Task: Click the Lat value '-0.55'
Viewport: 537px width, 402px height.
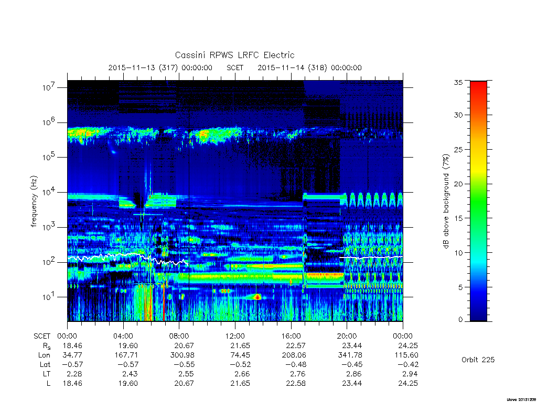Action: 184,364
